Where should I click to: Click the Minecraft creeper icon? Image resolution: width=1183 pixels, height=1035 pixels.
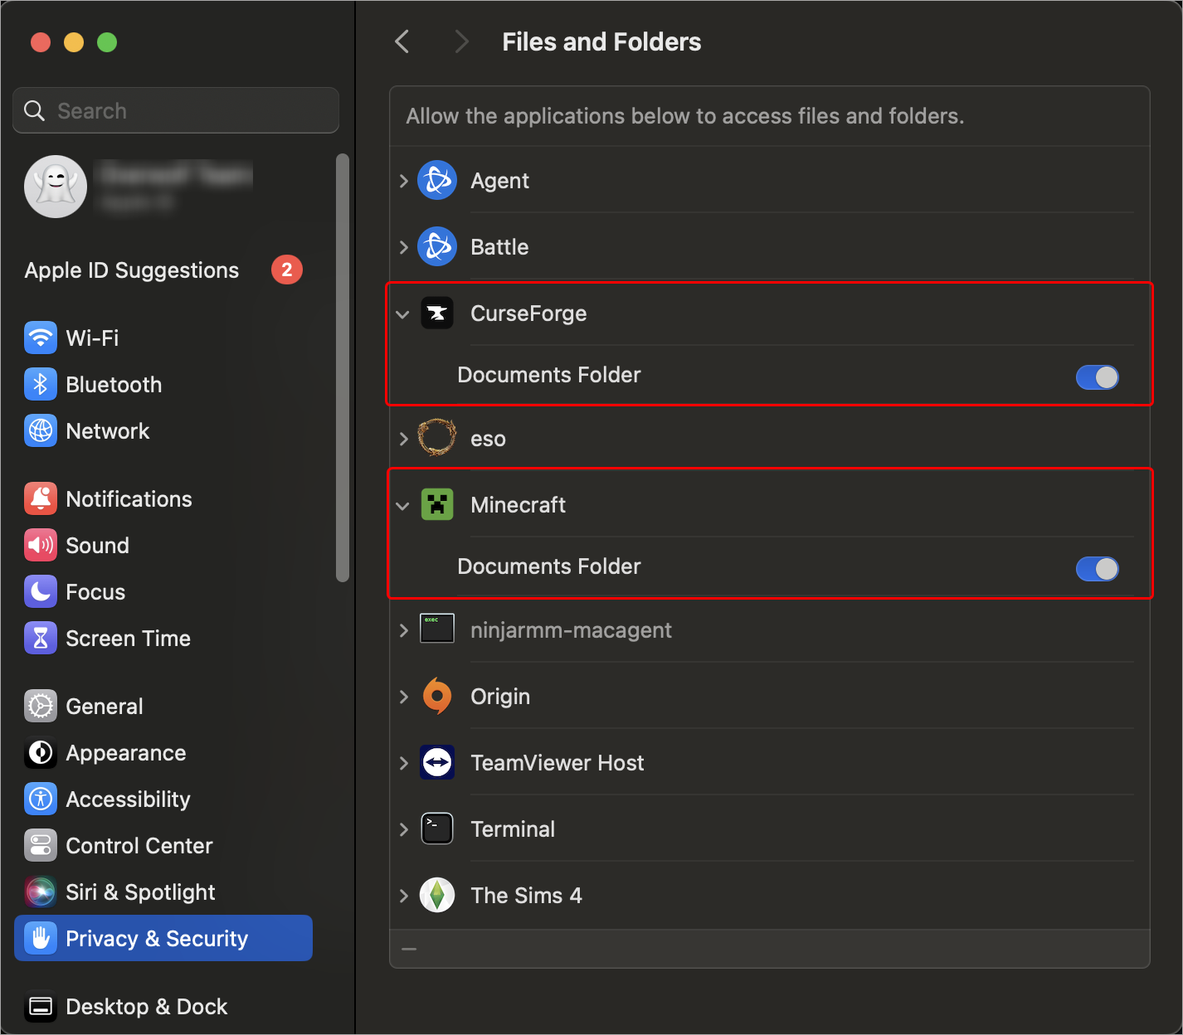[437, 504]
